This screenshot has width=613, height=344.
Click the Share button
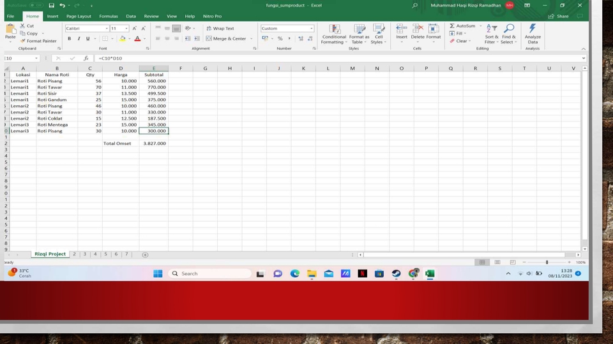click(559, 17)
